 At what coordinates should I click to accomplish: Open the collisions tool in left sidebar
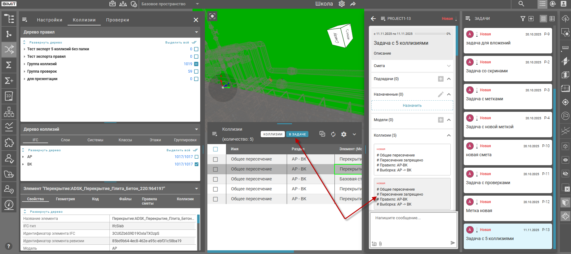(x=9, y=49)
